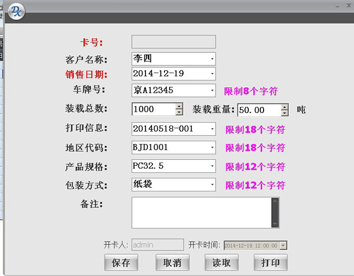
Task: Expand the 包装方式 dropdown
Action: 212,185
